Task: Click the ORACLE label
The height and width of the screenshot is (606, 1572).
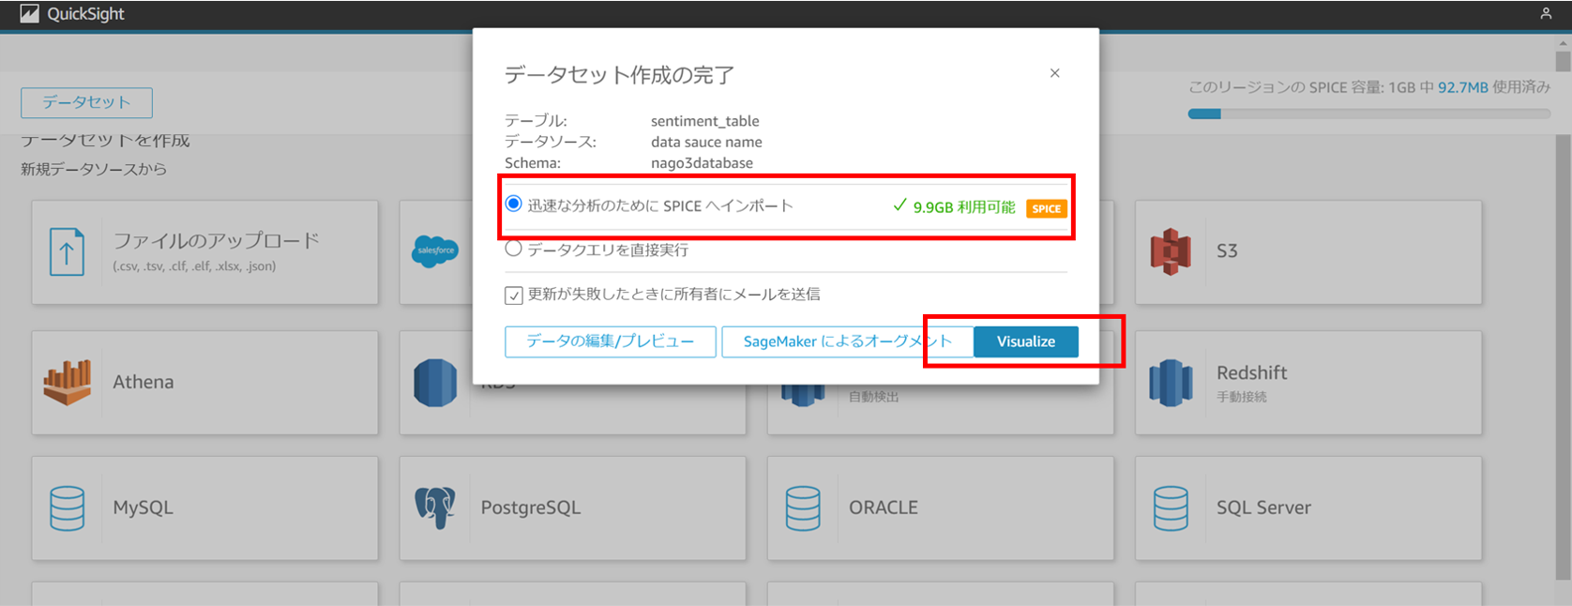Action: (x=883, y=508)
